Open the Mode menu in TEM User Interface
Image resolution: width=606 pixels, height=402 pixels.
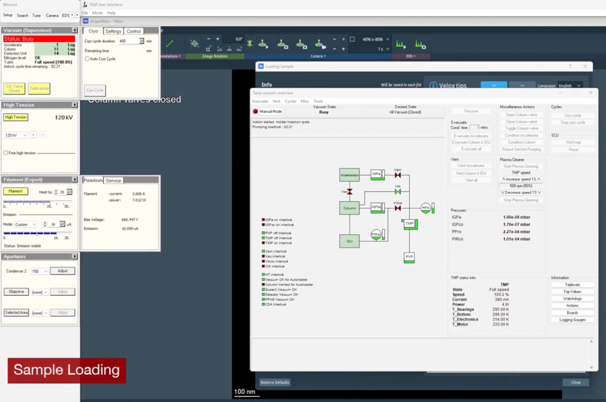[x=97, y=13]
